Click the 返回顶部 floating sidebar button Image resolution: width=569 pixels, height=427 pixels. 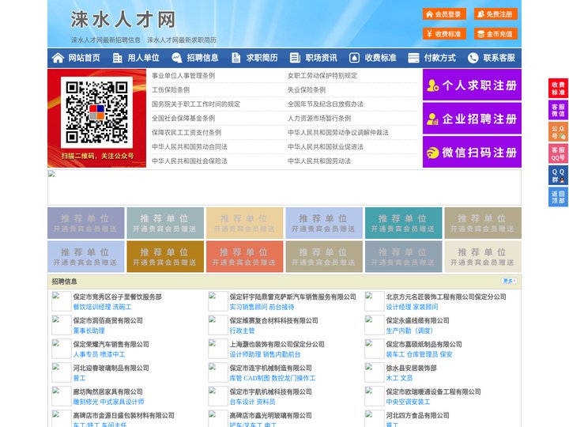tap(558, 197)
